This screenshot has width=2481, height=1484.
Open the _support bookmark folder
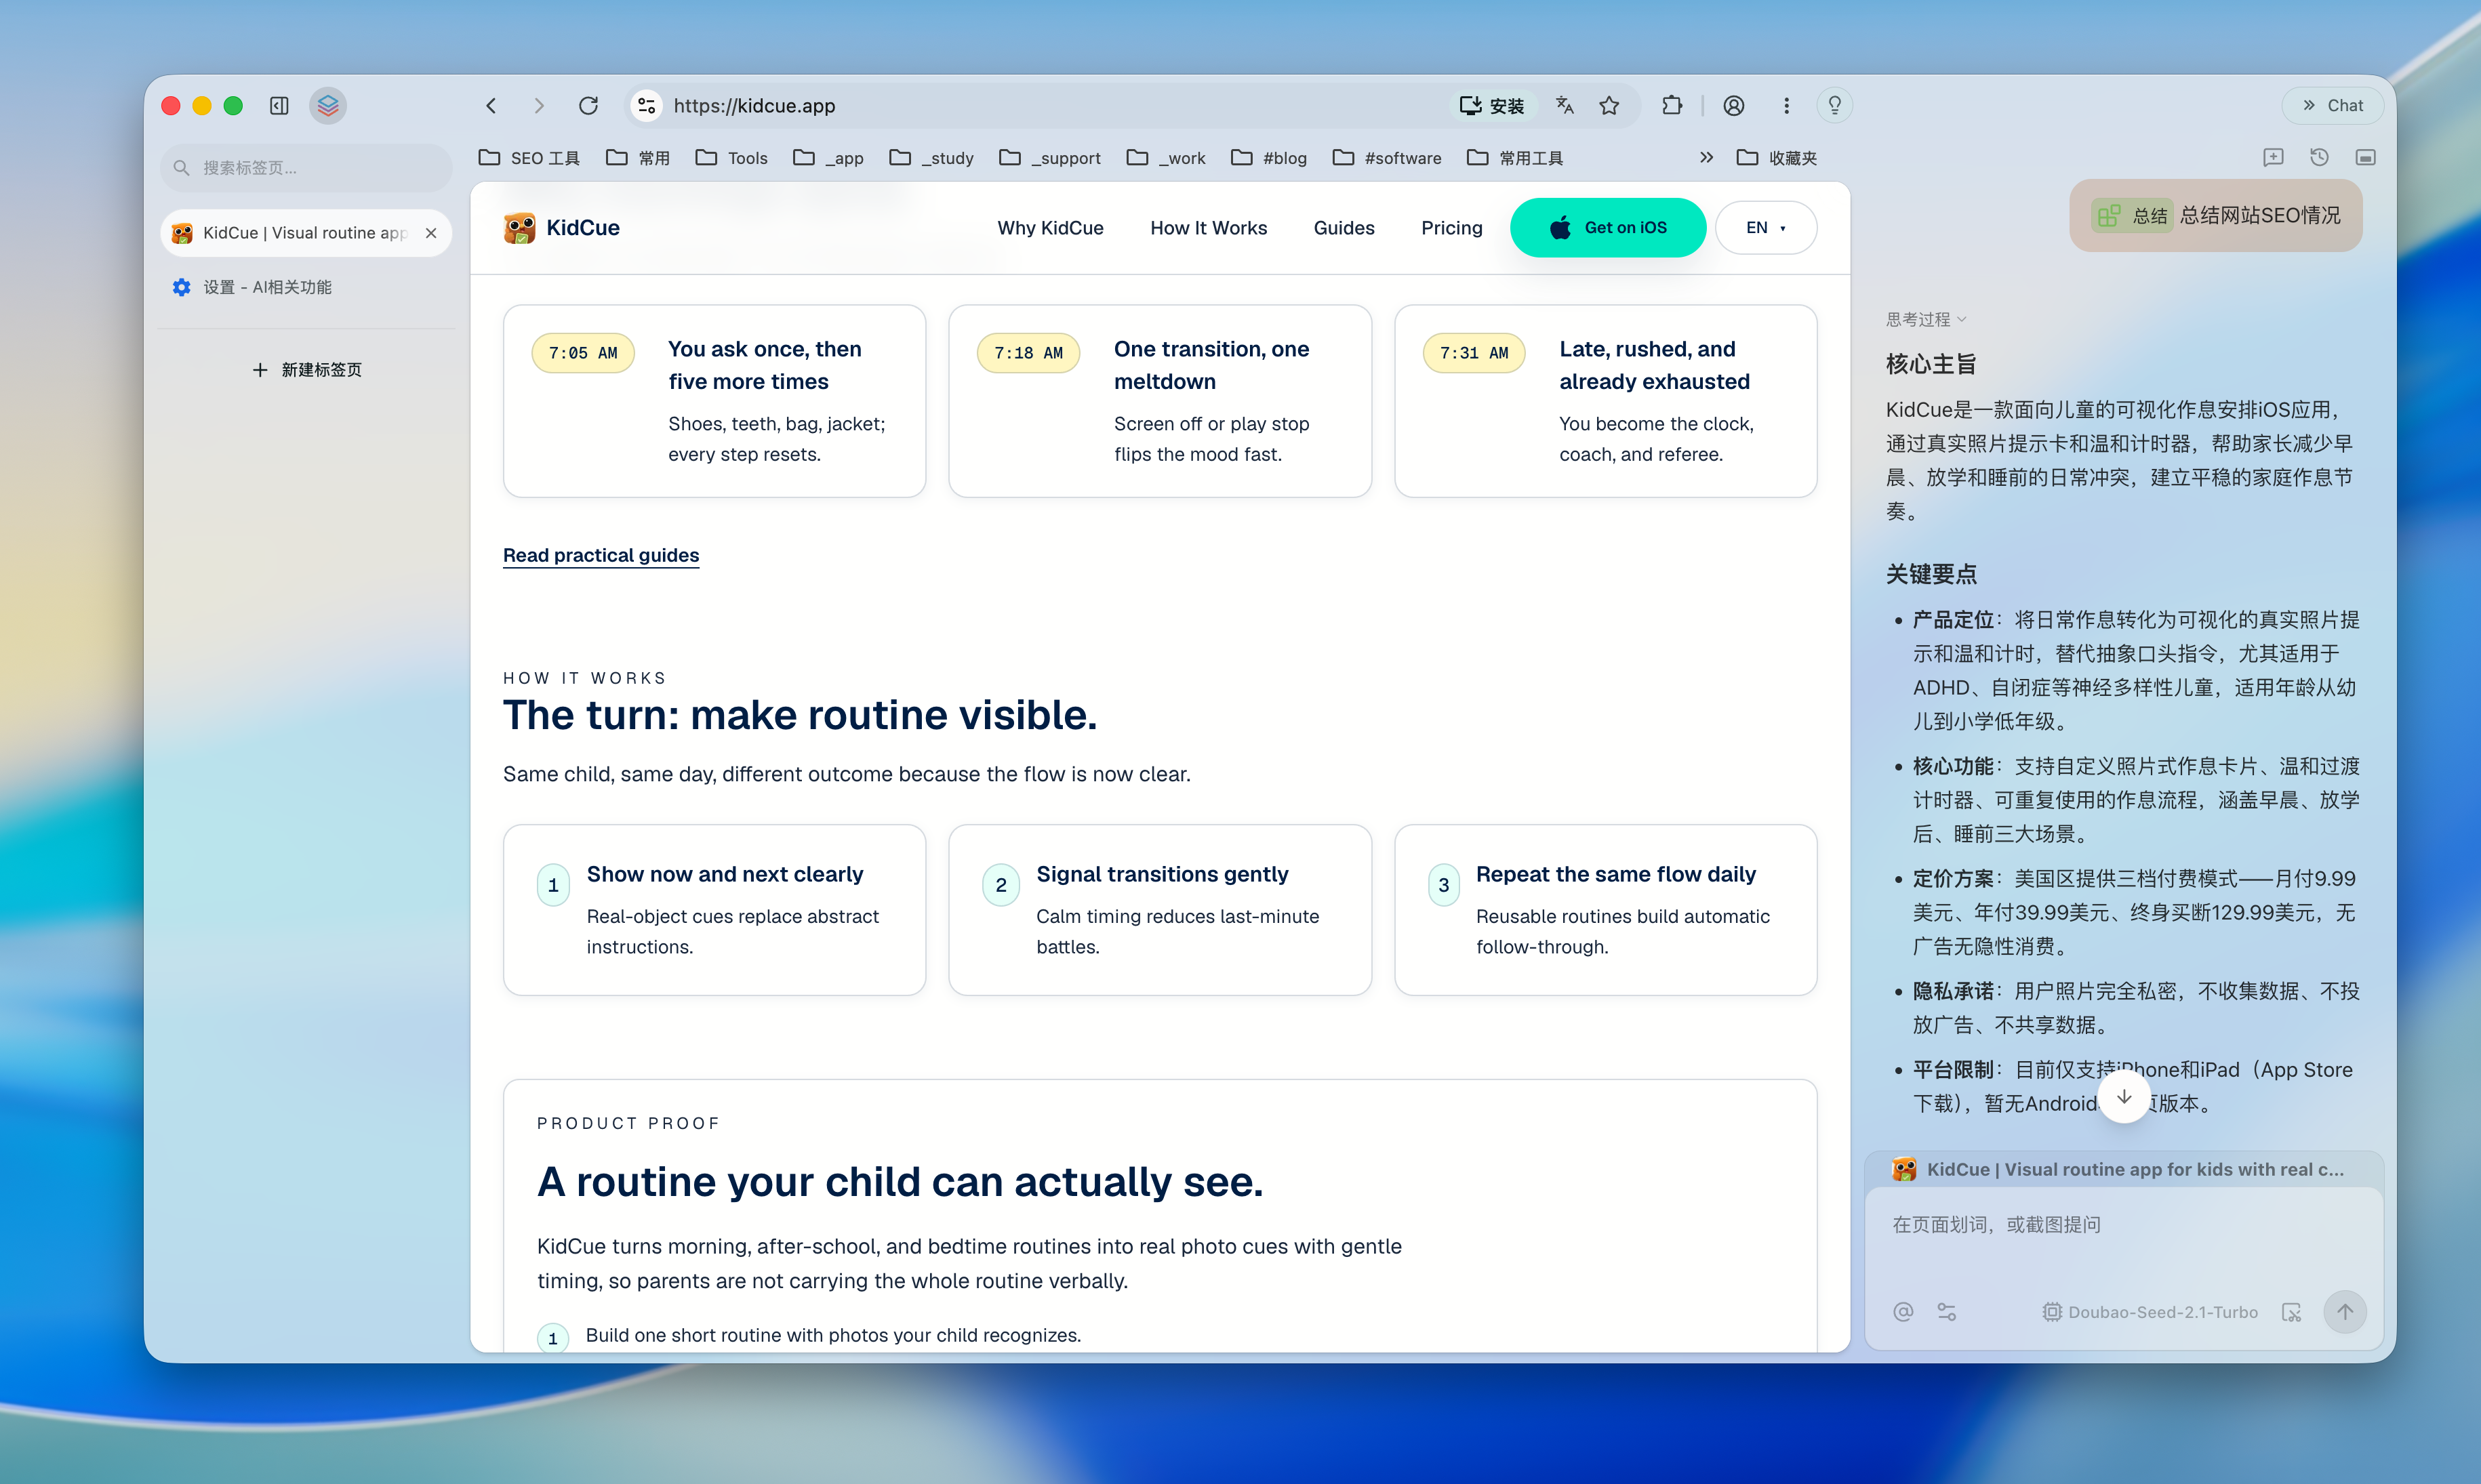(x=1049, y=158)
